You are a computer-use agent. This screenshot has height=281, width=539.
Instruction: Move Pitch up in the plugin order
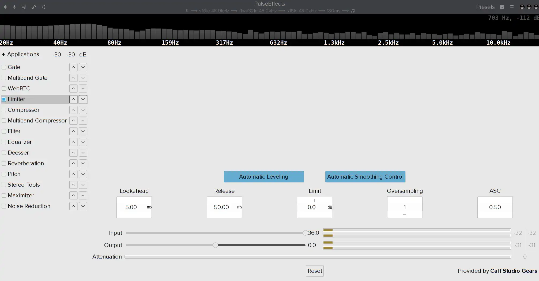click(73, 174)
